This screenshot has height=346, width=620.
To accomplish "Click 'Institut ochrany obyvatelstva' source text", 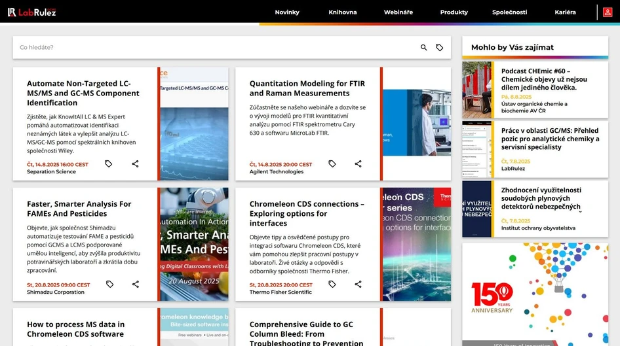I will pos(538,228).
